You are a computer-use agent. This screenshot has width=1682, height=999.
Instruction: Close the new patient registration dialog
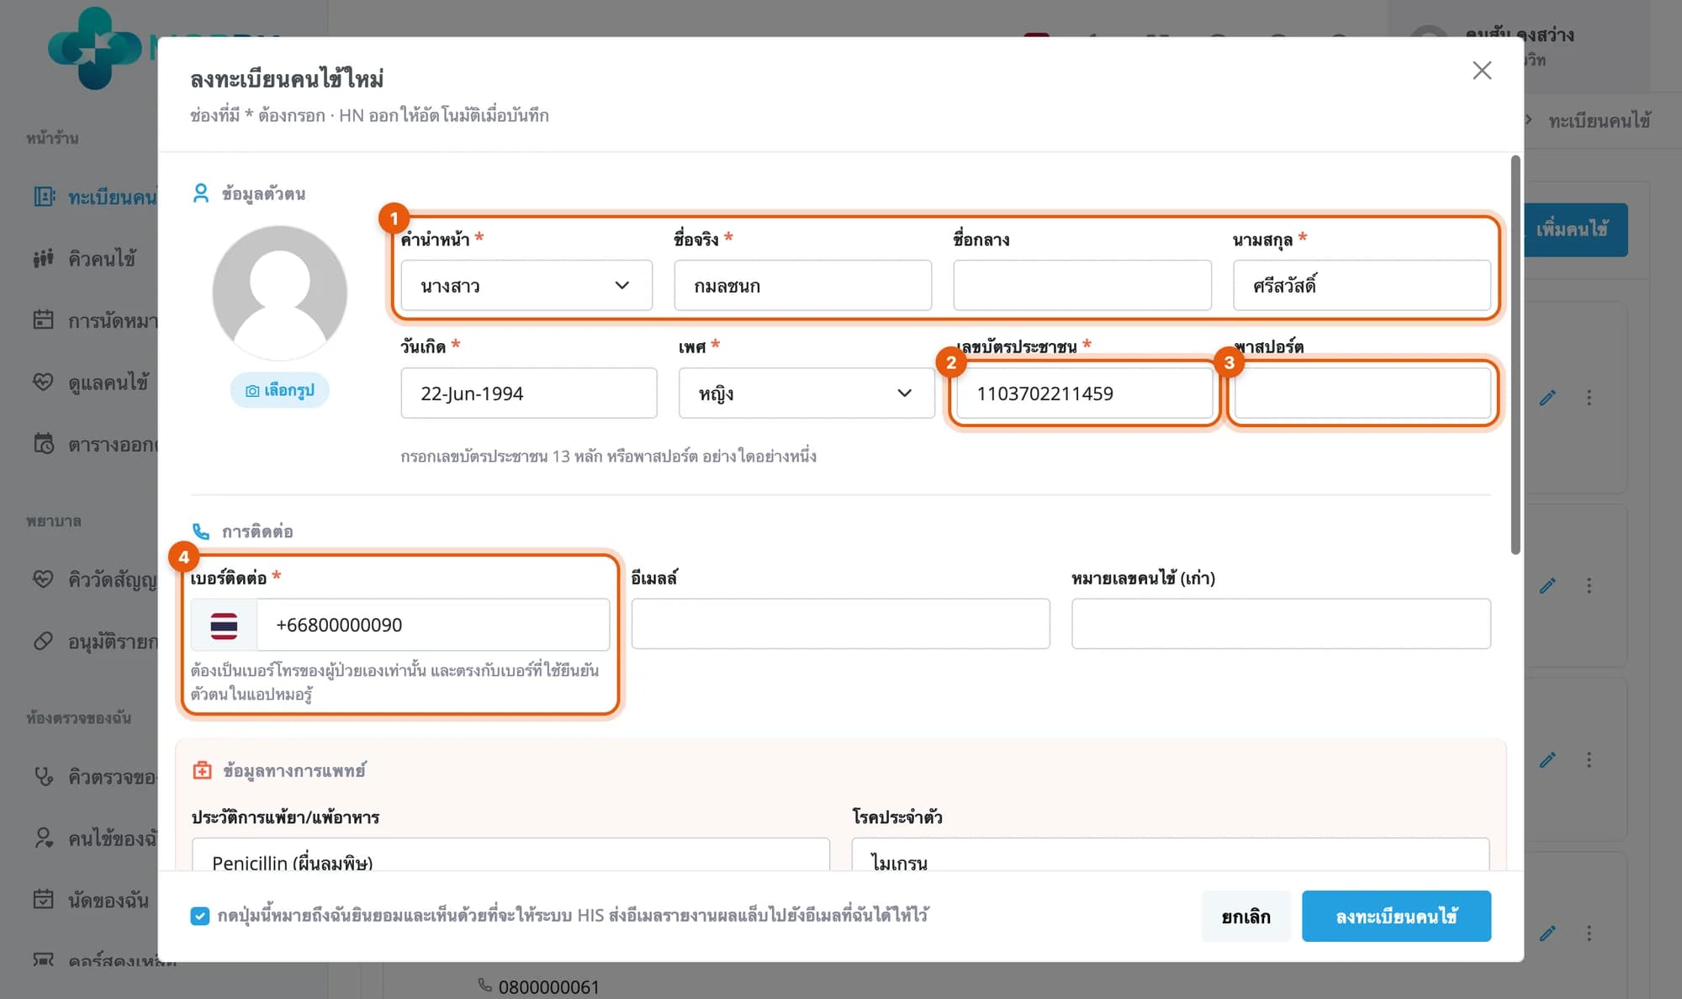coord(1482,71)
